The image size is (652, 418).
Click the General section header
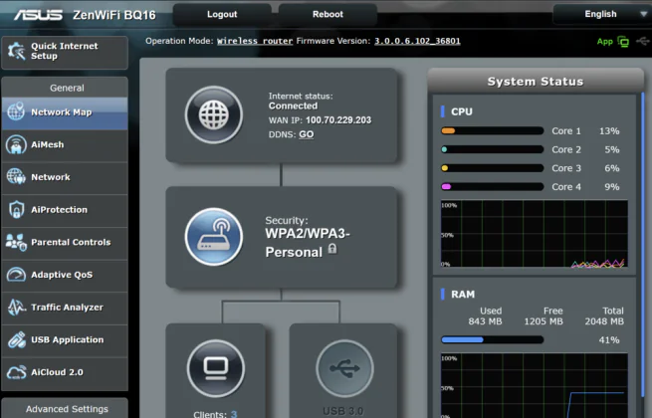67,88
